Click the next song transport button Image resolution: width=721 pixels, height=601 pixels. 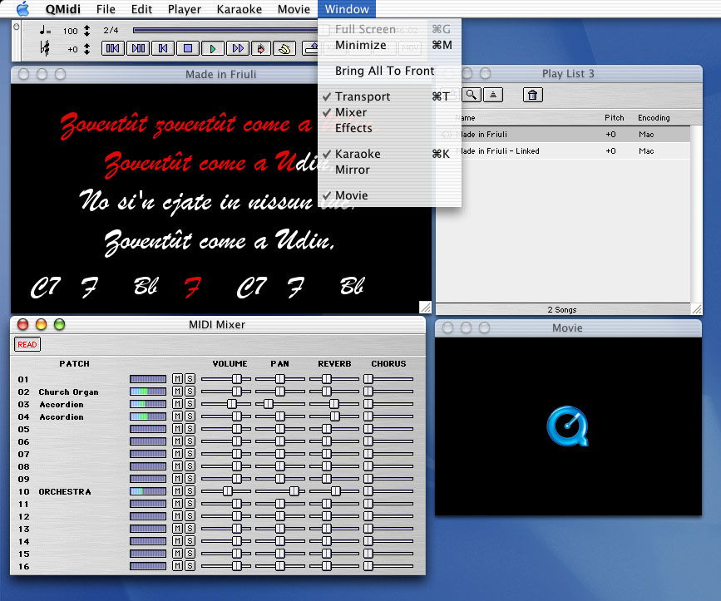click(138, 48)
